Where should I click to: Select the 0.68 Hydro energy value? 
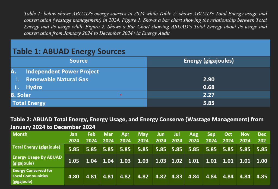(208, 87)
